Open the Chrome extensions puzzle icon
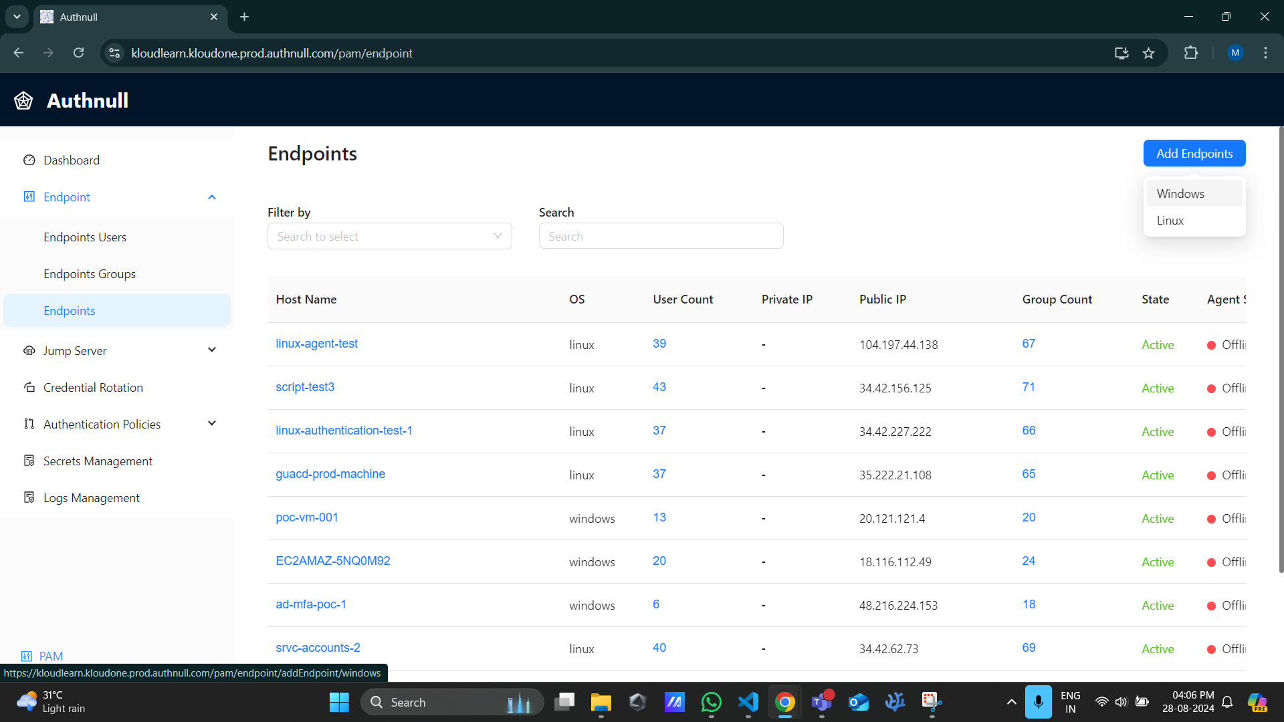This screenshot has height=722, width=1284. [x=1191, y=53]
